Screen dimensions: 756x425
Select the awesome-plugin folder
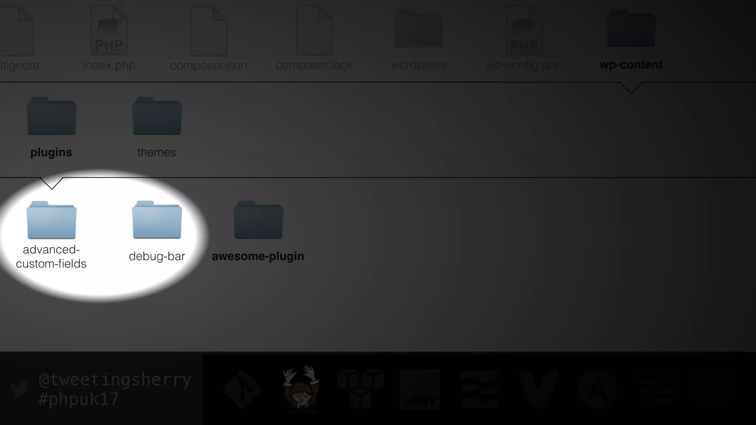click(x=258, y=221)
